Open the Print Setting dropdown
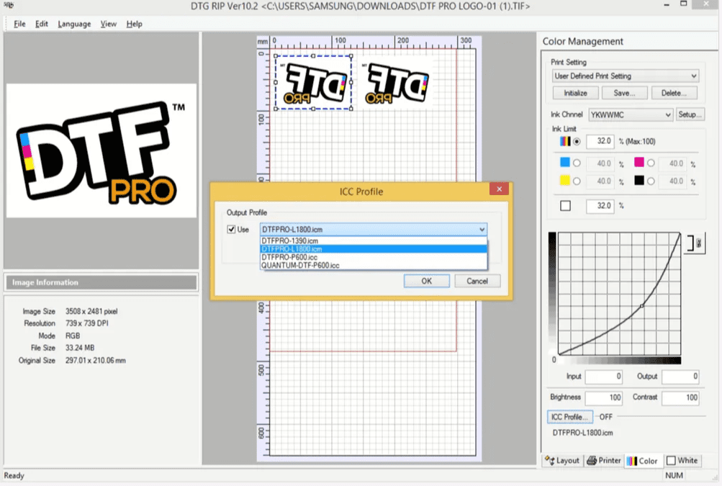 tap(625, 76)
